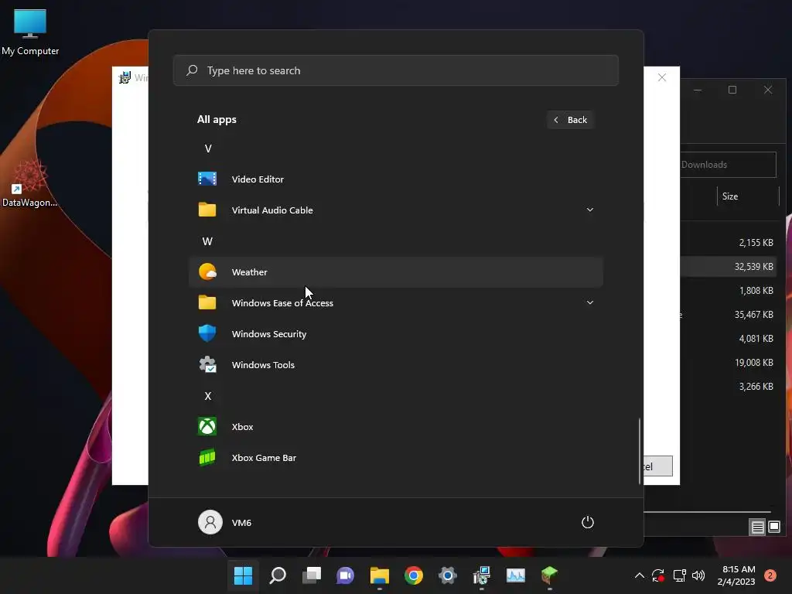The height and width of the screenshot is (594, 792).
Task: Open volume speaker tray icon
Action: point(698,575)
